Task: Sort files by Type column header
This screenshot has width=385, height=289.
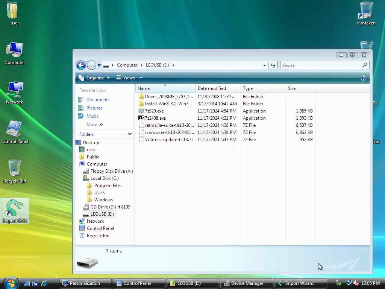Action: tap(263, 88)
